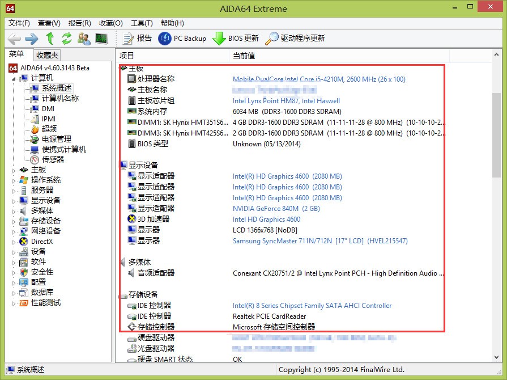This screenshot has width=507, height=380.
Task: Open the 查看(V) menu
Action: tap(49, 23)
